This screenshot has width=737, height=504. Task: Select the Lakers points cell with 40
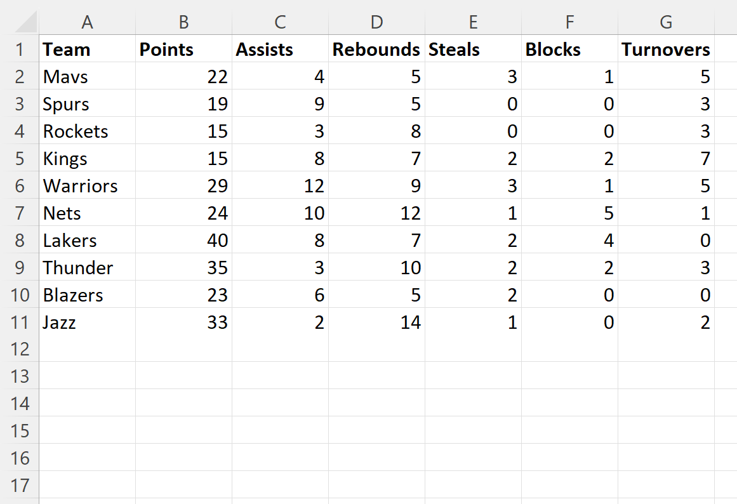point(184,240)
